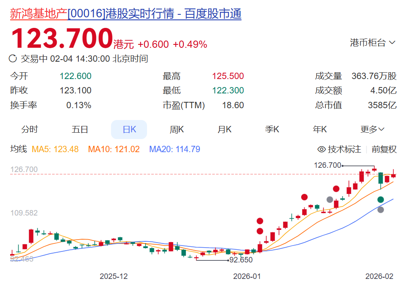Open the 新鸿基地产 stock title link
408x284 pixels.
click(126, 14)
